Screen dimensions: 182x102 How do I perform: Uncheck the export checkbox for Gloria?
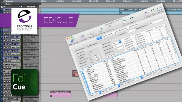click(82, 72)
